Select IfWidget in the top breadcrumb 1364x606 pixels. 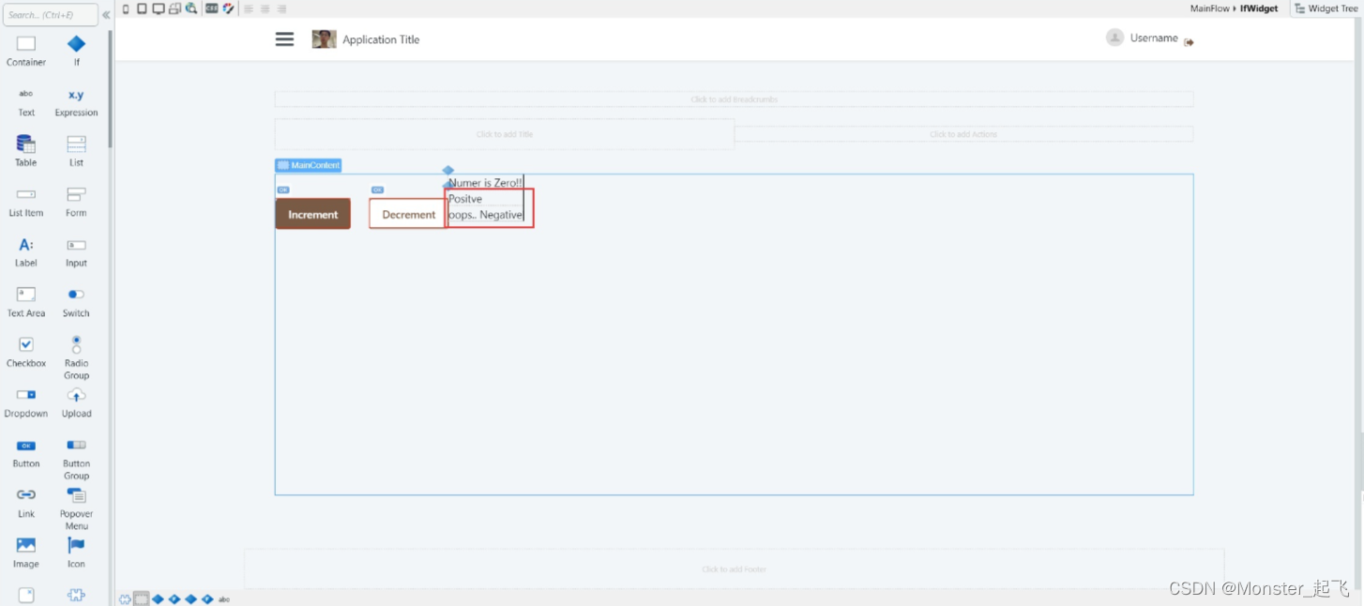(x=1259, y=8)
